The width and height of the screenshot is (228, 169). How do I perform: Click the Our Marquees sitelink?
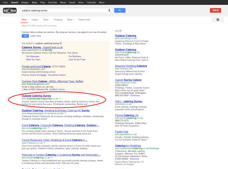point(32,56)
